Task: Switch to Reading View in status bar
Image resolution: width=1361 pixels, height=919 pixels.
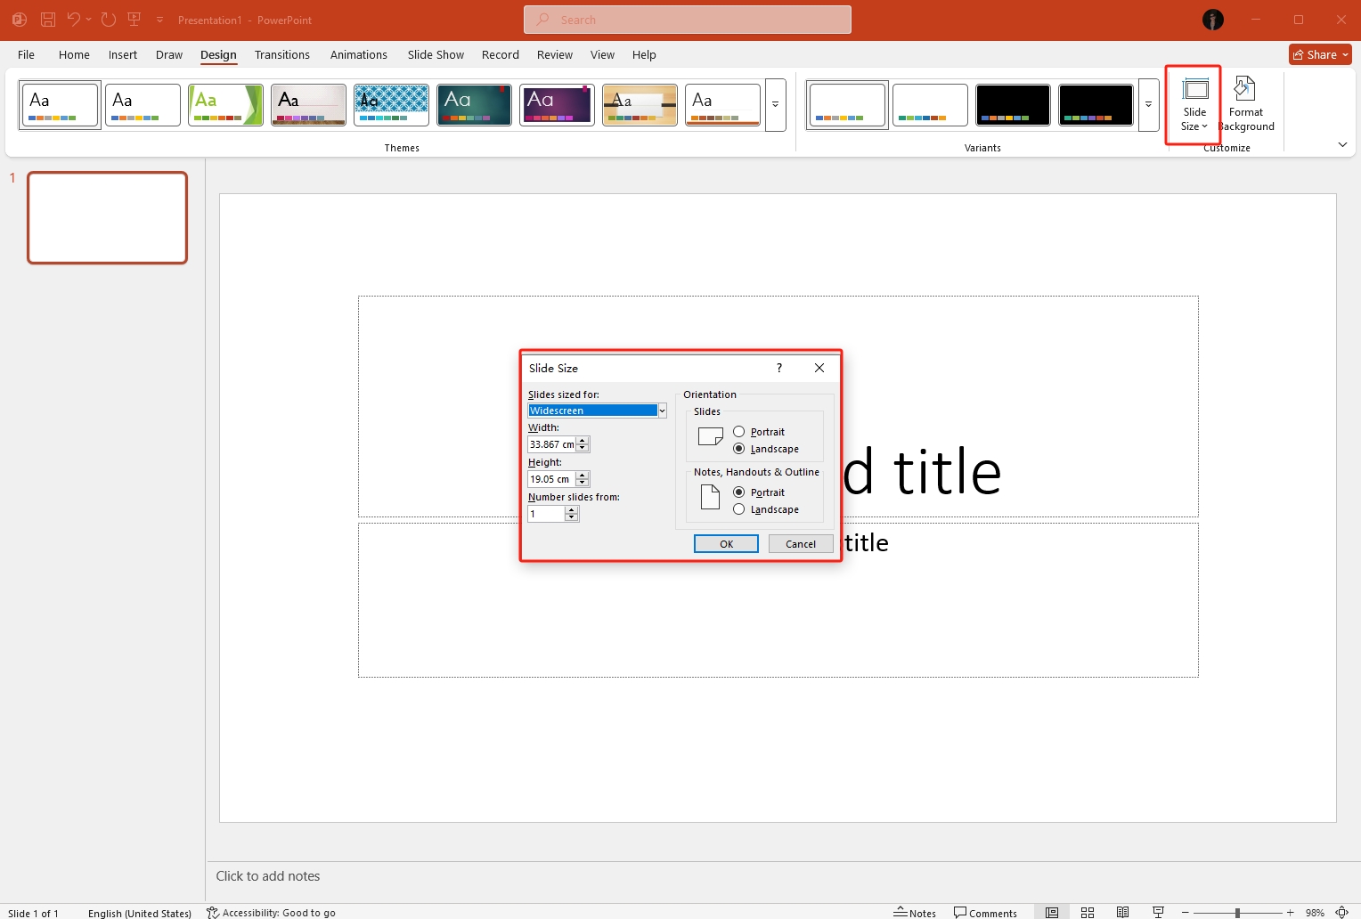Action: pos(1123,913)
